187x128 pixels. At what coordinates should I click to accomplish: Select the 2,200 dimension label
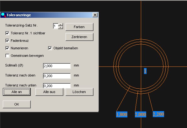158,114
